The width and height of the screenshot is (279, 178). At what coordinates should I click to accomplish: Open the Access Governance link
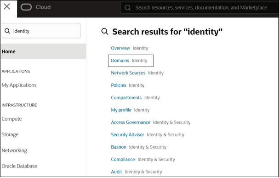(x=131, y=122)
